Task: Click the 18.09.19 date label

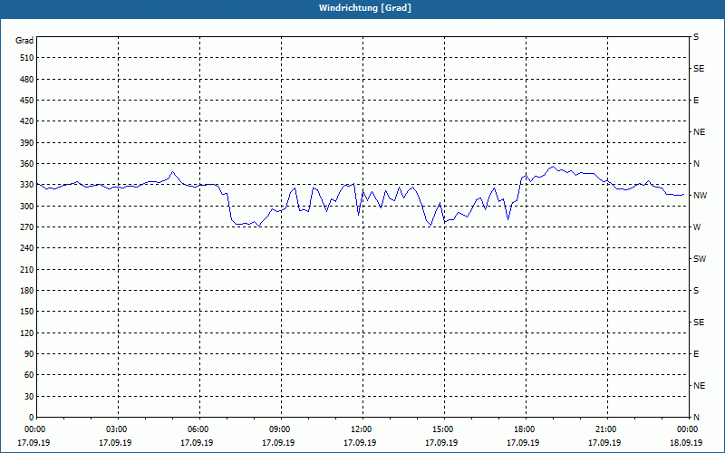Action: (x=686, y=443)
